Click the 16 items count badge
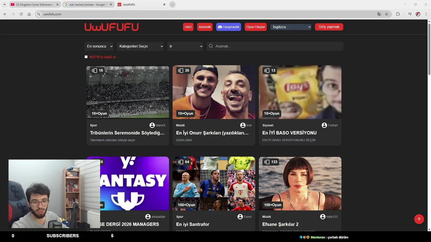Image resolution: width=431 pixels, height=242 pixels. 98,71
